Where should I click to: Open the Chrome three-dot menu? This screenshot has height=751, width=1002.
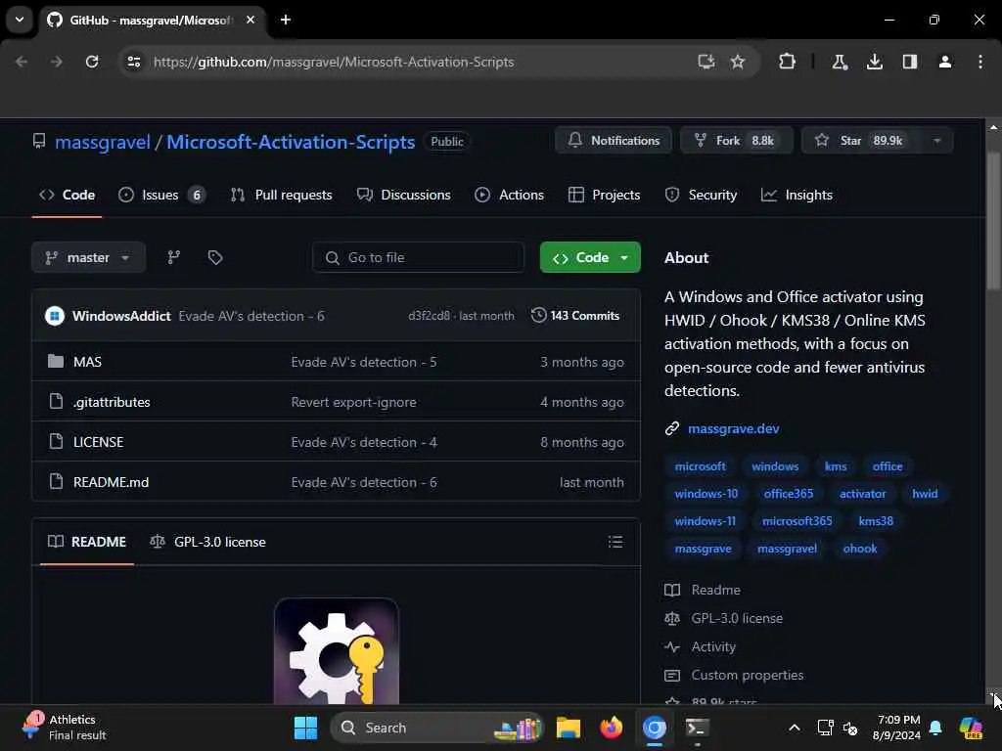979,62
